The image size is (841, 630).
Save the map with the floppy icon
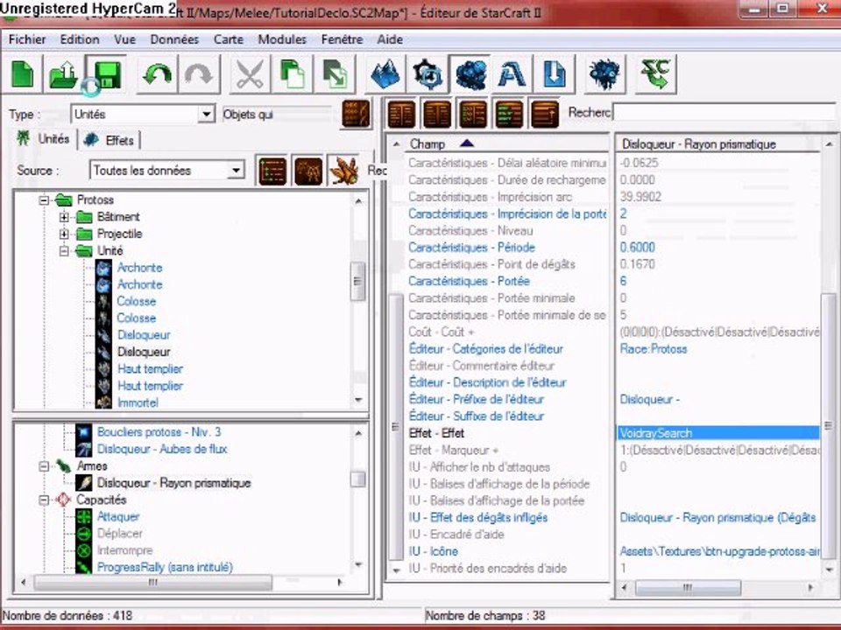[x=106, y=73]
